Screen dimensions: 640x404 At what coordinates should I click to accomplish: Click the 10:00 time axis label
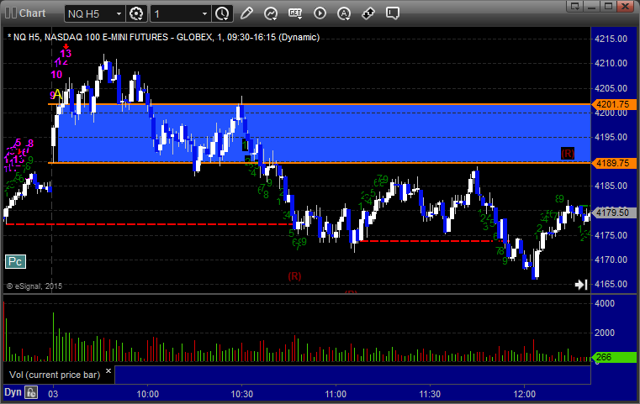pos(147,394)
